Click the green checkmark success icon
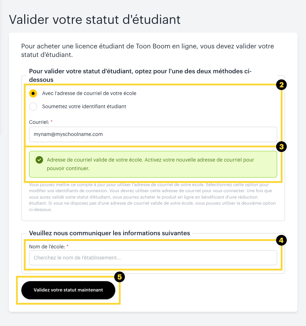The height and width of the screenshot is (326, 306). 39,160
